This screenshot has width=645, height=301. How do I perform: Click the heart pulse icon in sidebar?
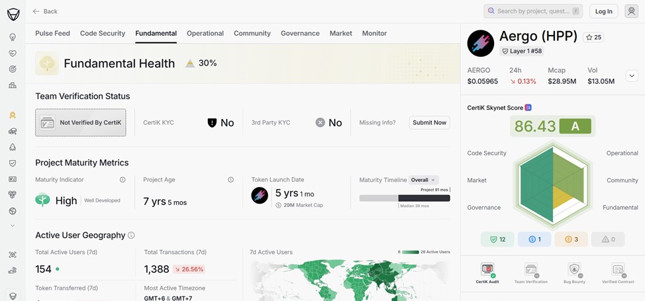13,53
